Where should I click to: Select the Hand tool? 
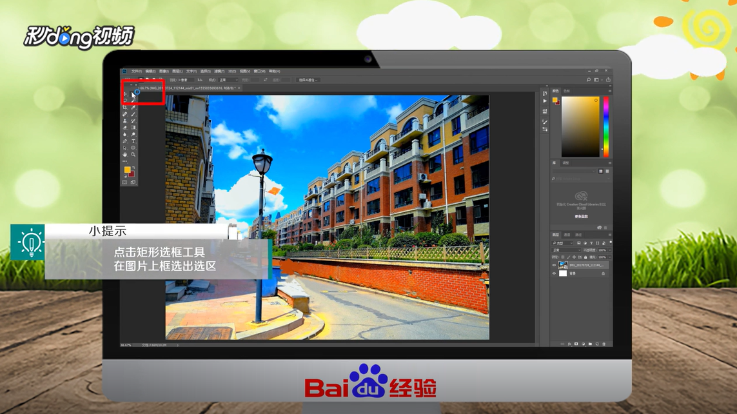pos(124,154)
